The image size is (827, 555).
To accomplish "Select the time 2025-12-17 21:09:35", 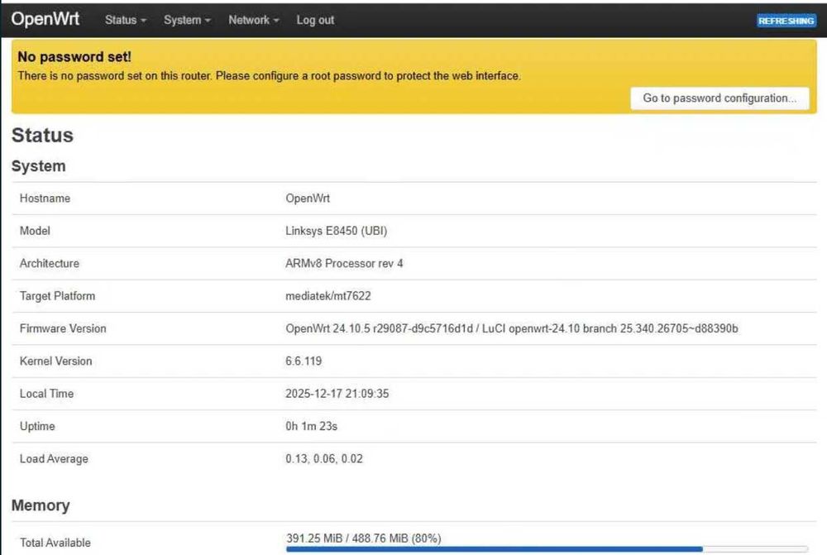I will tap(337, 394).
